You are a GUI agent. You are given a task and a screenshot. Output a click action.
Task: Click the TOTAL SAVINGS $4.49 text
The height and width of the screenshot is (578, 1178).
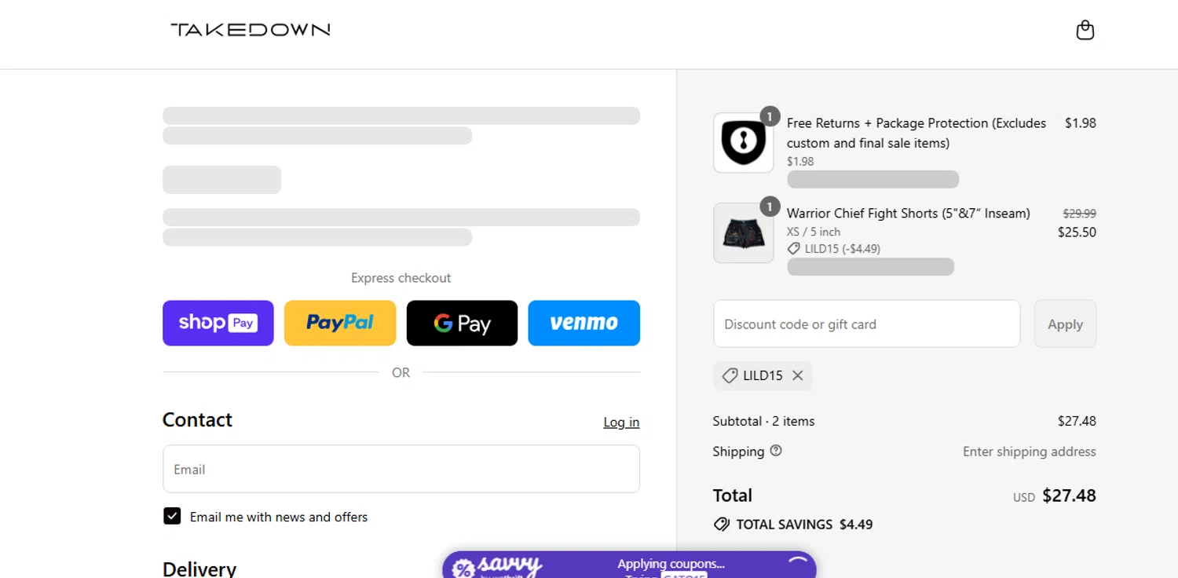point(804,524)
